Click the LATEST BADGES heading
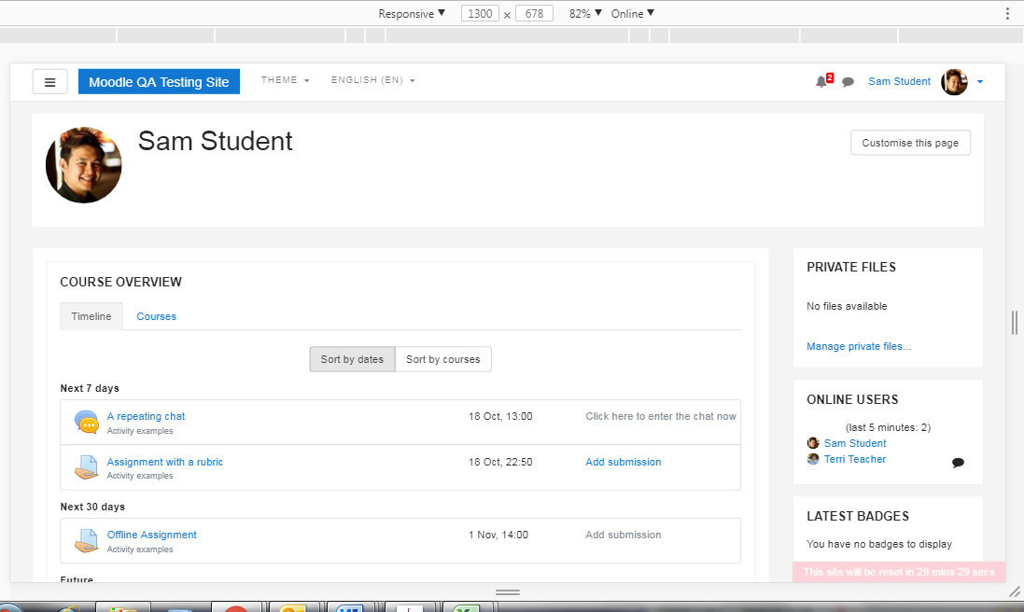The width and height of the screenshot is (1024, 612). pyautogui.click(x=858, y=516)
